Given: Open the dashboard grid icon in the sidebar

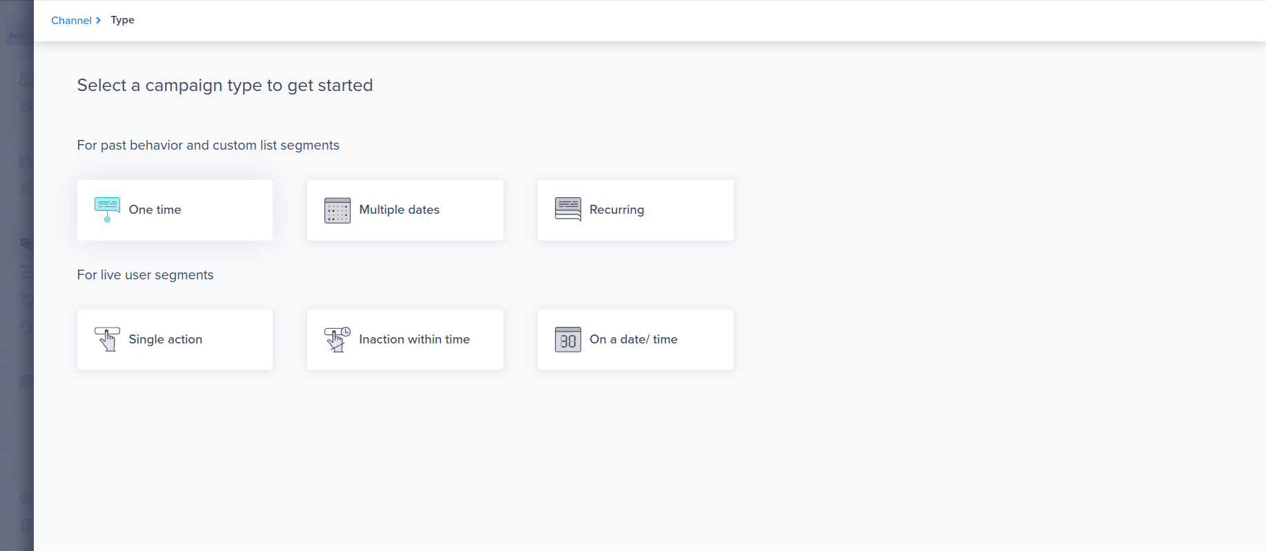Looking at the screenshot, I should coord(26,78).
